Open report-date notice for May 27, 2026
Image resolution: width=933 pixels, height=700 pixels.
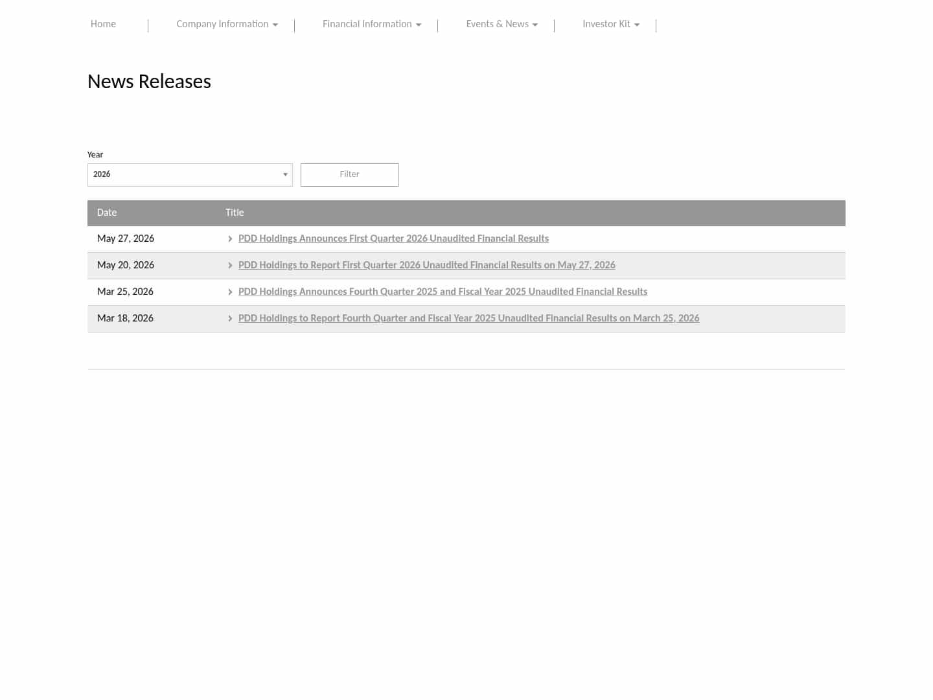tap(427, 265)
